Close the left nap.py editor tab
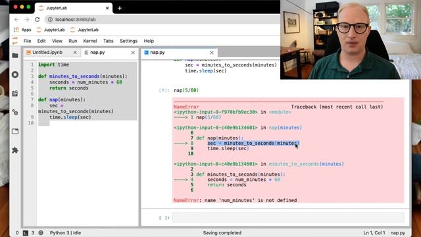The image size is (421, 237). point(133,53)
